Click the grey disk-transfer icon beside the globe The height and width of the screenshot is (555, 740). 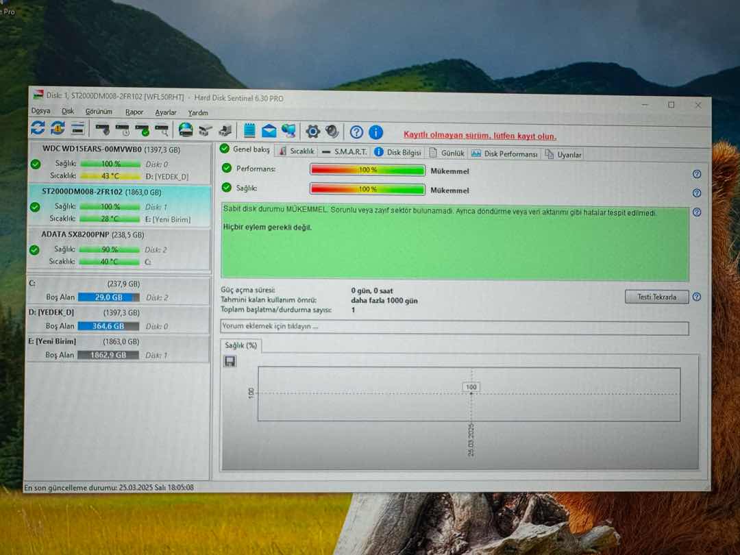(206, 130)
